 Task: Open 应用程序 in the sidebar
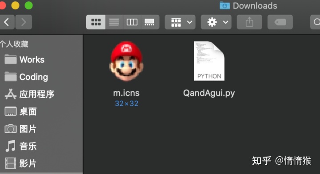click(x=30, y=94)
